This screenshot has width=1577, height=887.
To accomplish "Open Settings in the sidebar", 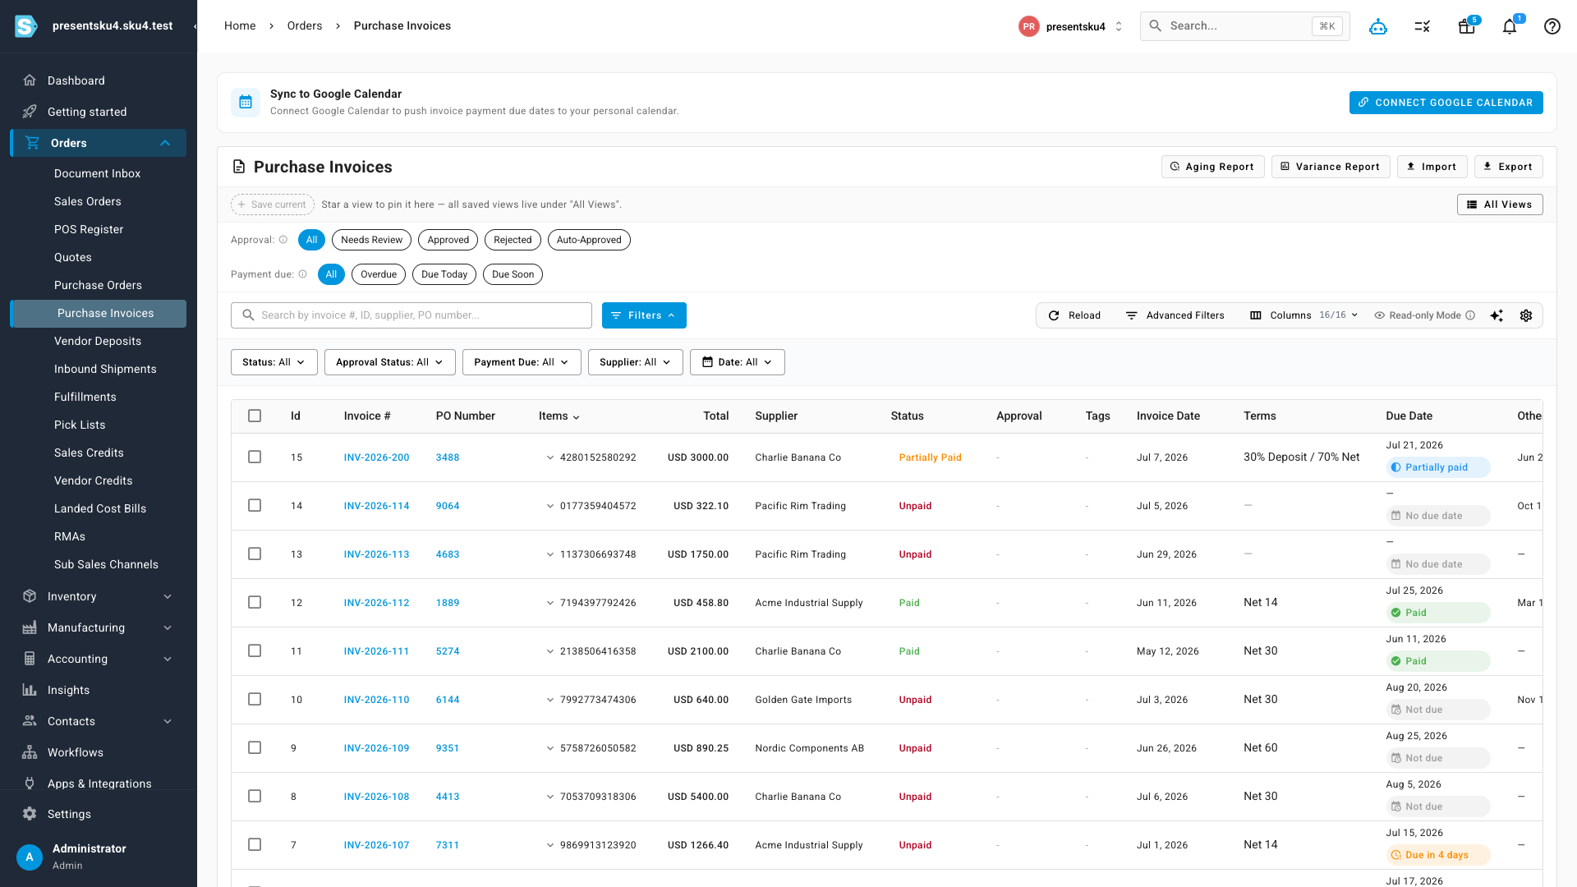I will 99,814.
